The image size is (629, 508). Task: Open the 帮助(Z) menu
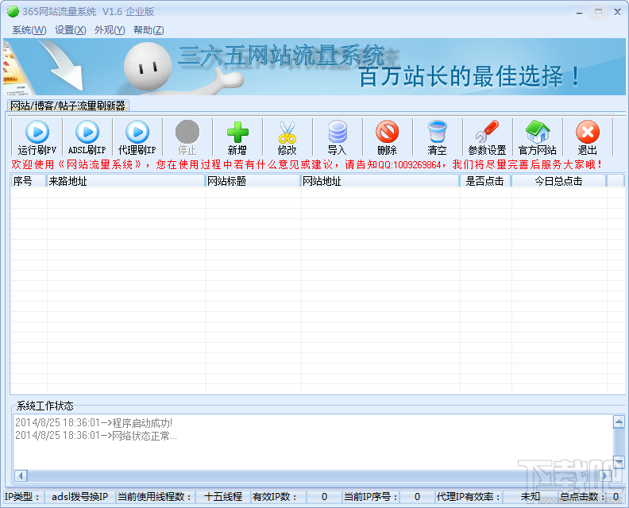click(149, 30)
